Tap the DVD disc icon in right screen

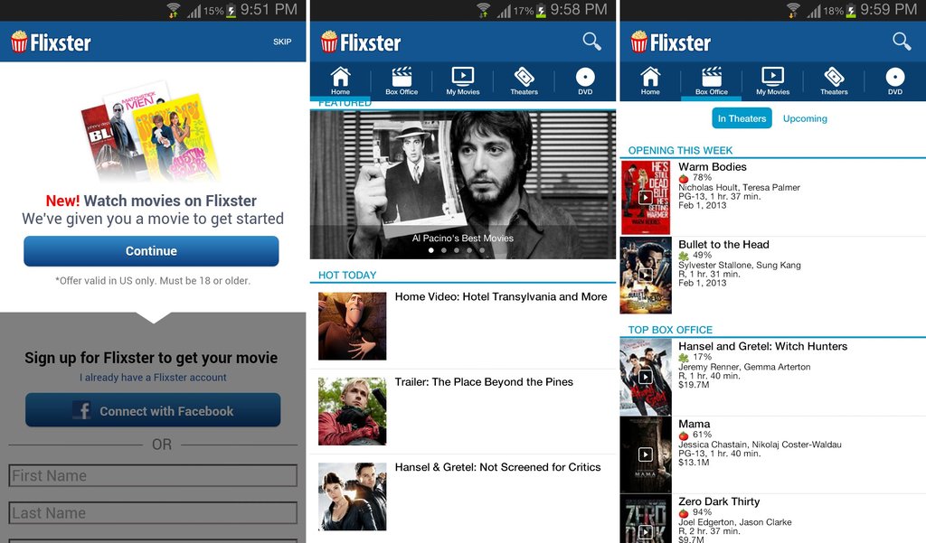895,77
